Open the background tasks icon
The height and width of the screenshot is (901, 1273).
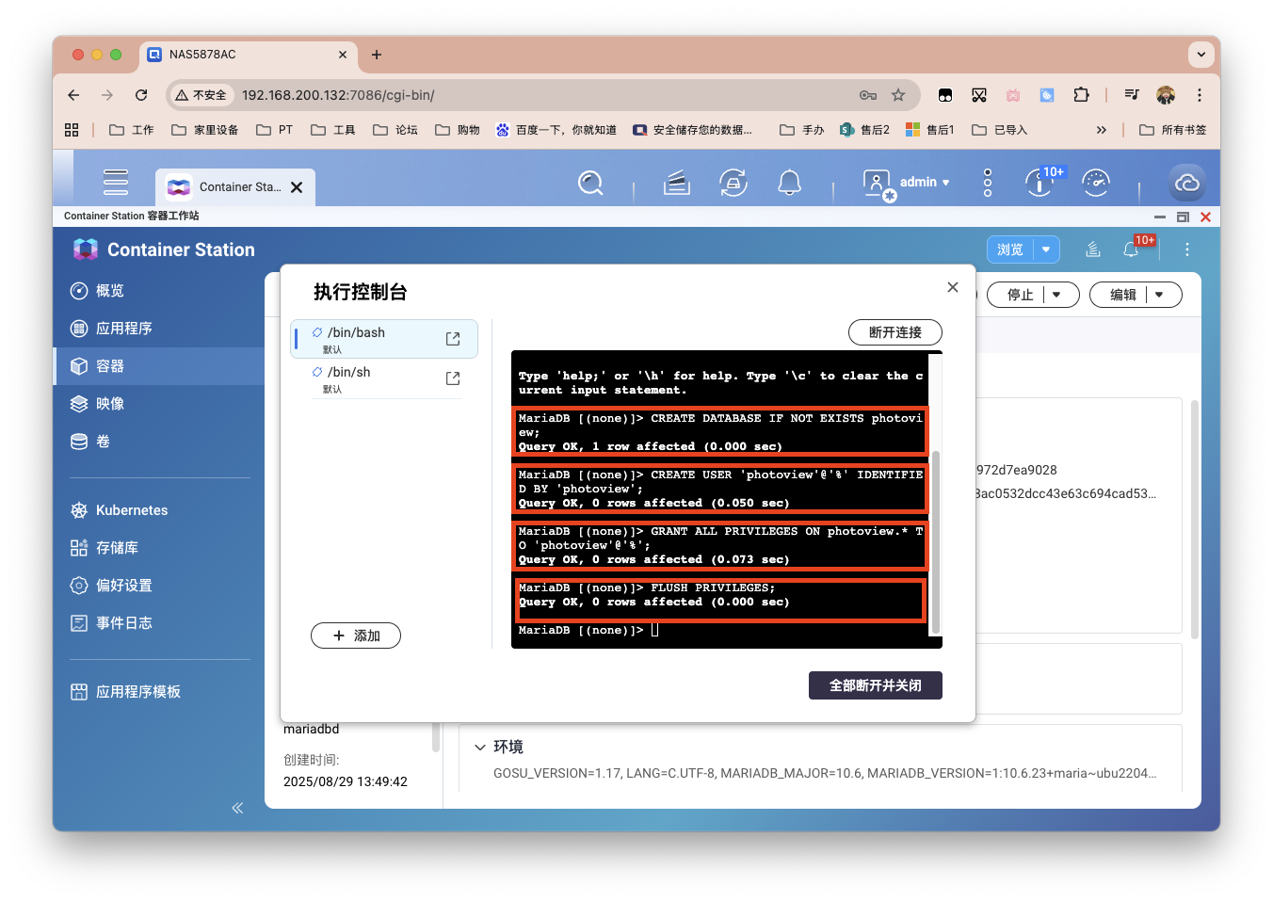(677, 183)
